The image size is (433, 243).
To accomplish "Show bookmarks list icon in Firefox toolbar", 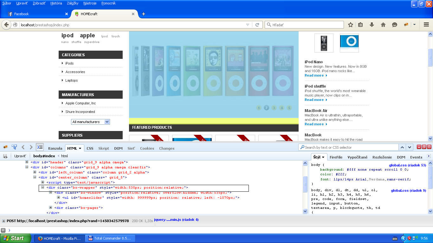I will (x=360, y=25).
